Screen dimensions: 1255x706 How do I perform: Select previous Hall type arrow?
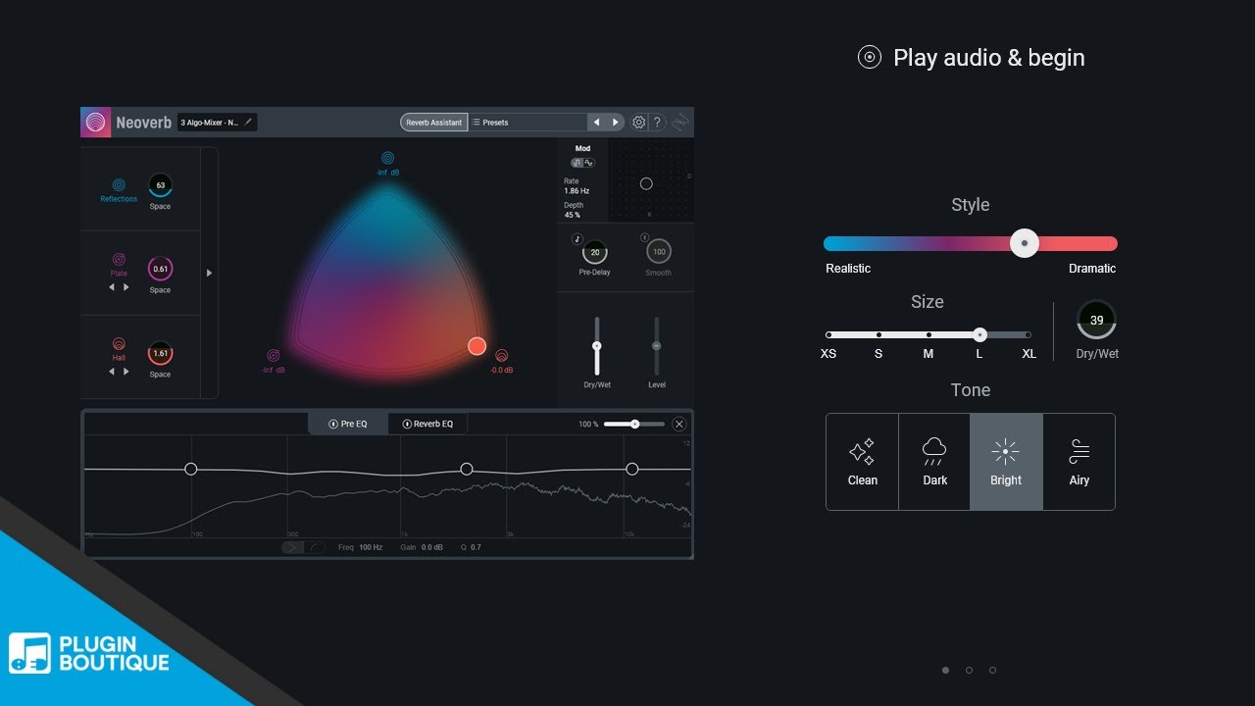coord(112,372)
